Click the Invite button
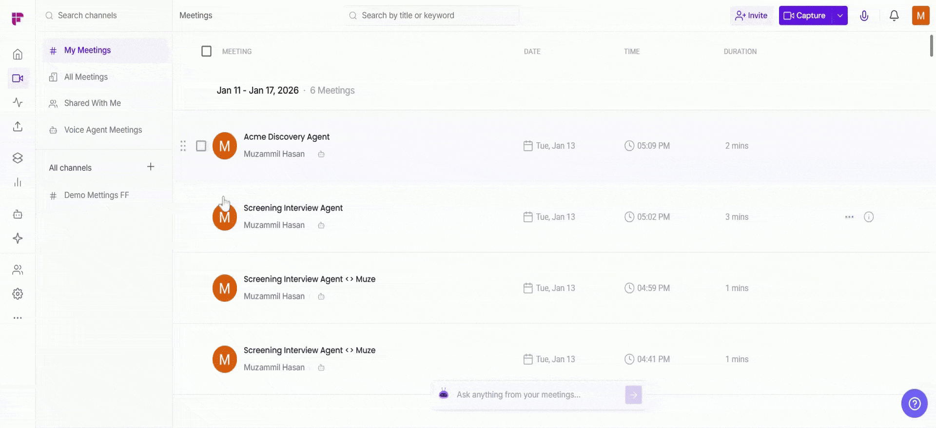Screen dimensions: 936x428 click(x=751, y=16)
